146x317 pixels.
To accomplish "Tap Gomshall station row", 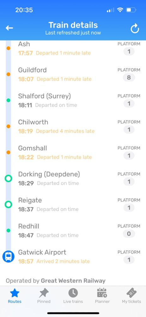I will click(x=73, y=152).
